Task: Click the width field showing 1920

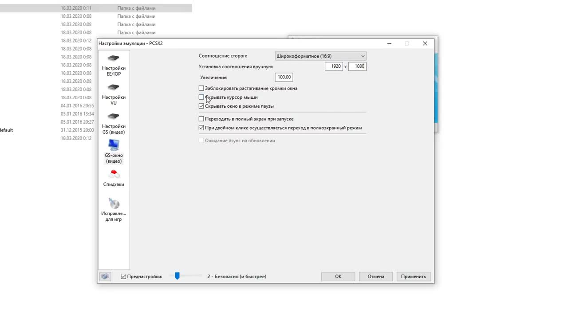Action: 334,66
